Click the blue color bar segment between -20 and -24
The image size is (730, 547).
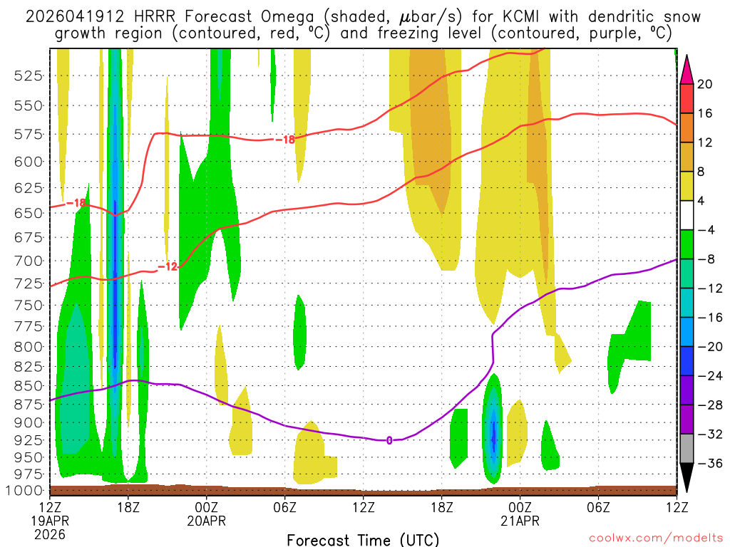click(687, 361)
